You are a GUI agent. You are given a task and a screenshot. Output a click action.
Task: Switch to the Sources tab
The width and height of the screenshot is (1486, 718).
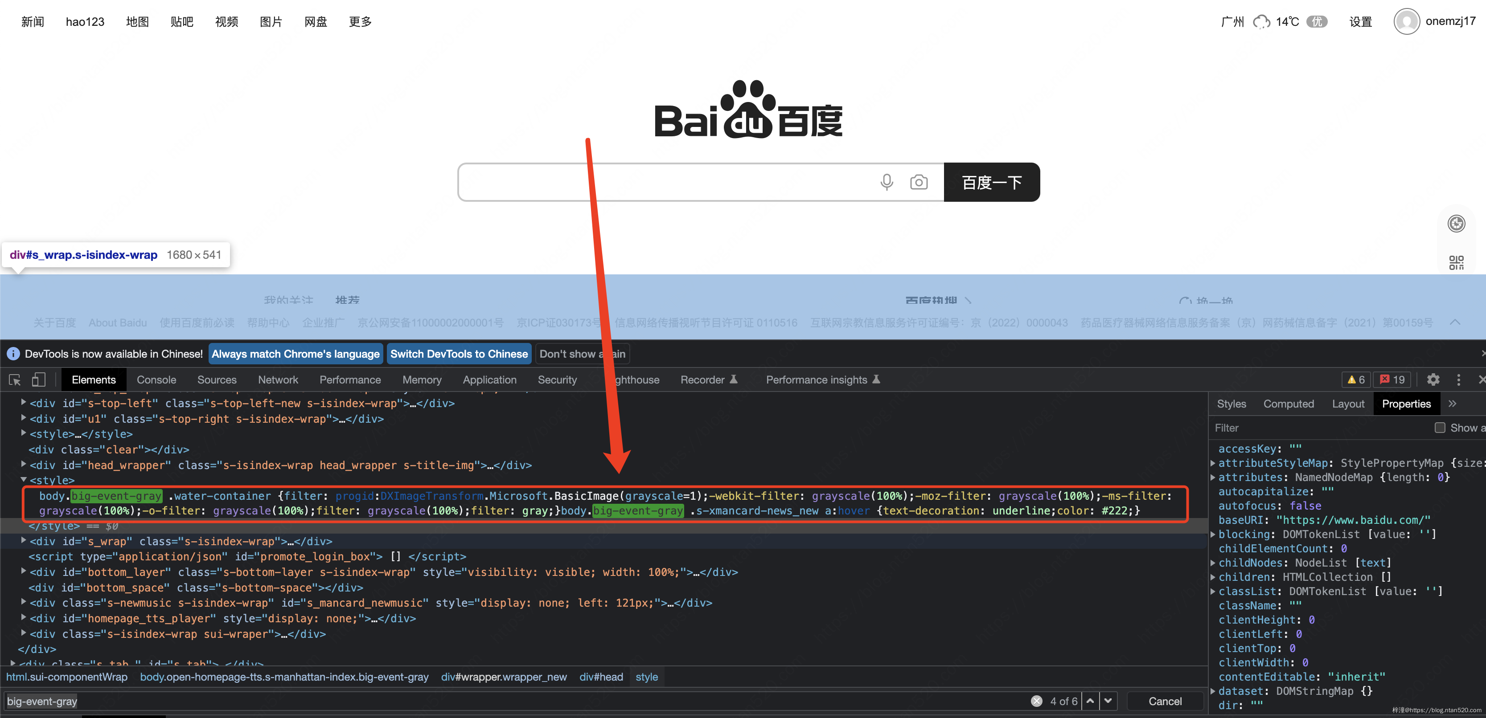pos(217,380)
